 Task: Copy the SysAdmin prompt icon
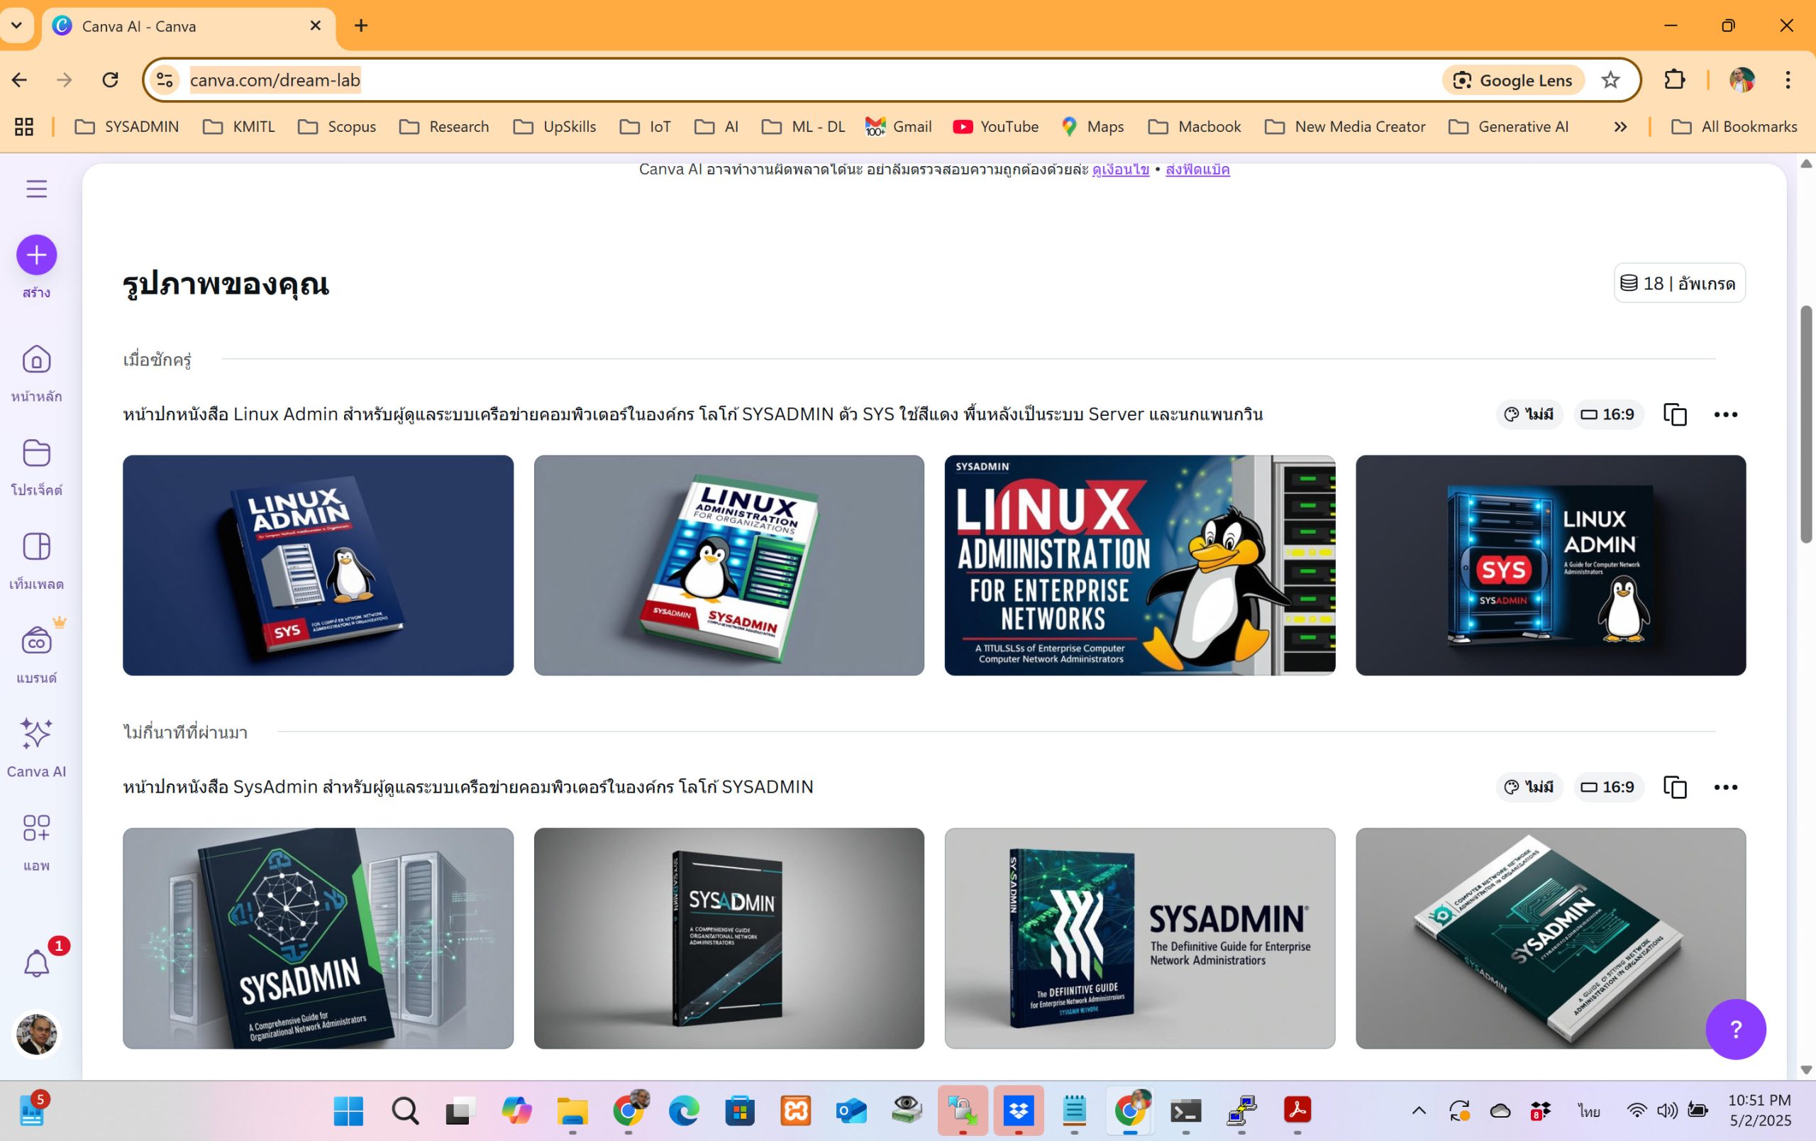point(1675,786)
